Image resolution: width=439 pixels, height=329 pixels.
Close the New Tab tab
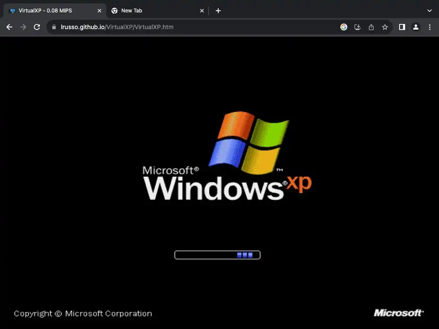202,11
